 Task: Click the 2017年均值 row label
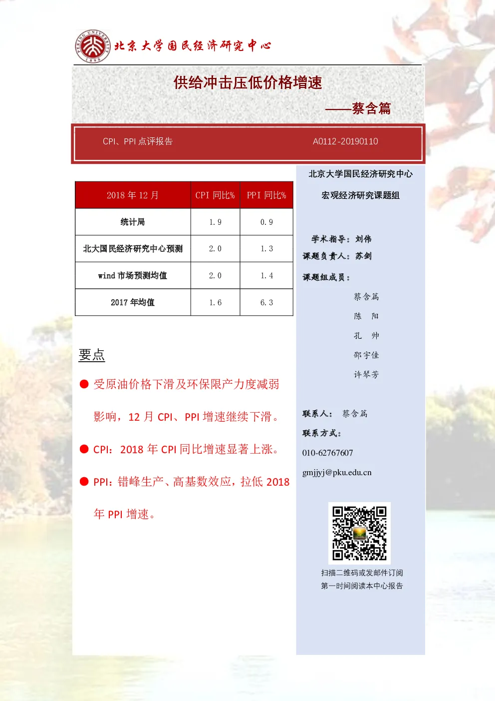(133, 302)
